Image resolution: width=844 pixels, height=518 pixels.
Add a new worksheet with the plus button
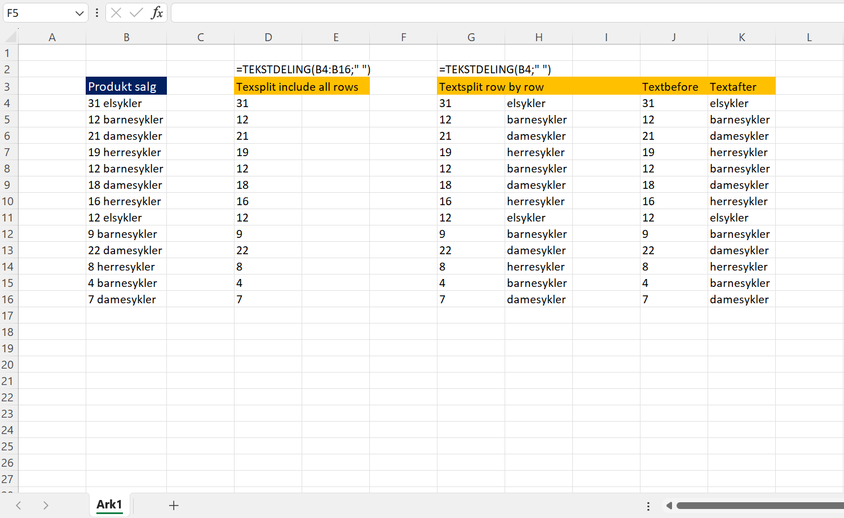[174, 505]
